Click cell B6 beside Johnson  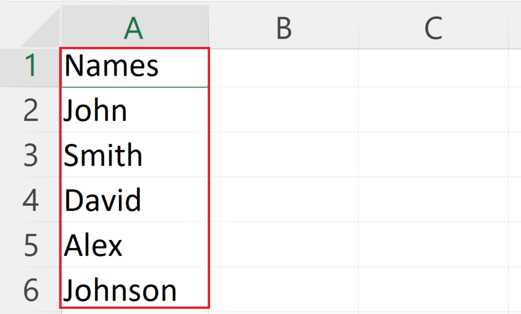pyautogui.click(x=283, y=290)
